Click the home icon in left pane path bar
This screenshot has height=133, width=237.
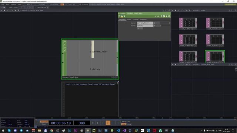point(19,10)
